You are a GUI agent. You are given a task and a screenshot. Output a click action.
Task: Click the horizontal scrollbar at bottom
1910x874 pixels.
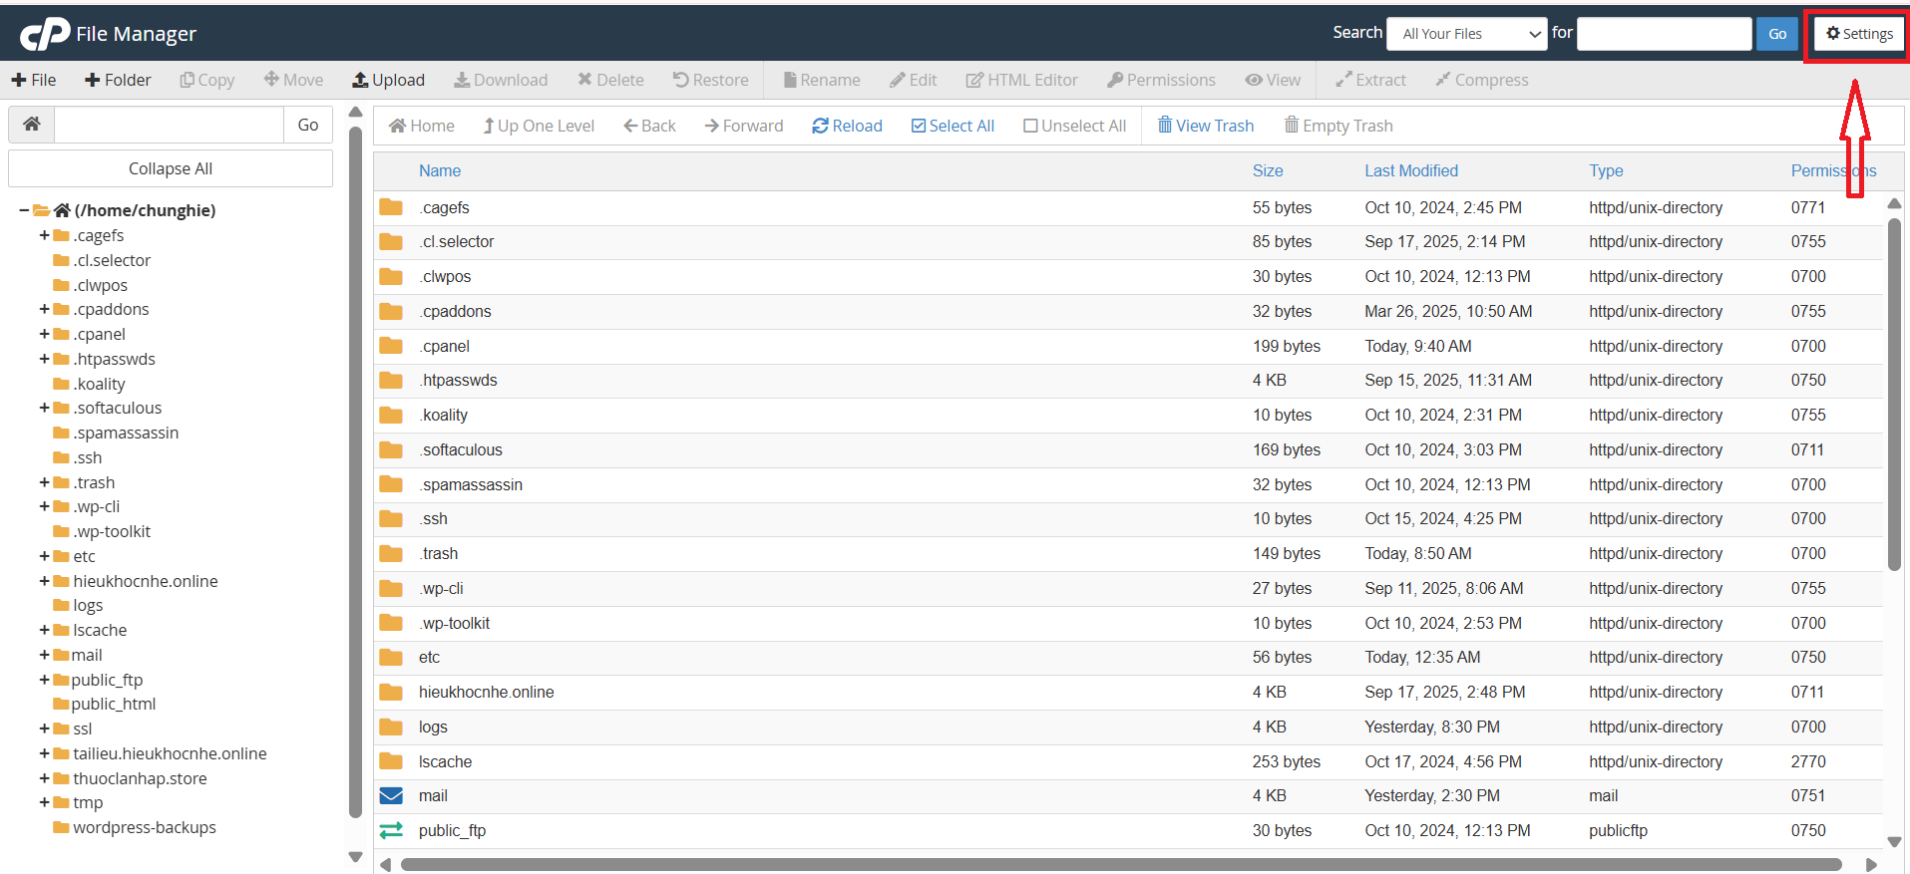tap(1119, 864)
